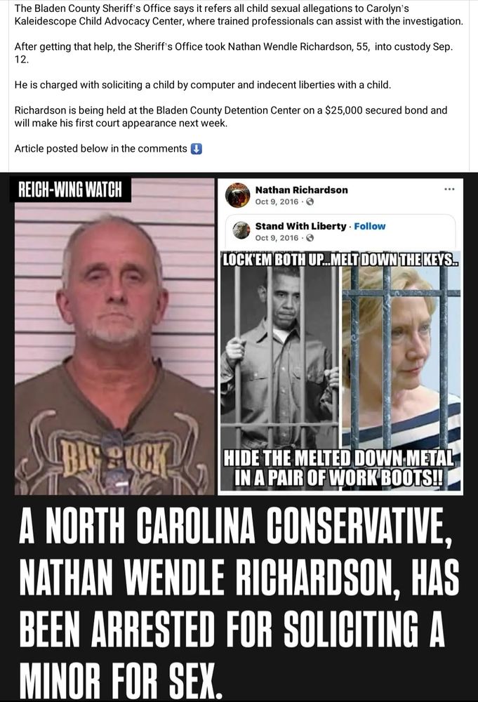Open the Stand With Liberty page name
Viewport: 478px width, 702px height.
click(300, 226)
